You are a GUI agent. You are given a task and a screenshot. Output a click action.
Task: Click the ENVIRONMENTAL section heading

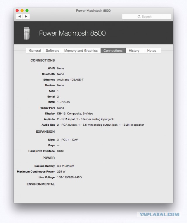(x=41, y=184)
